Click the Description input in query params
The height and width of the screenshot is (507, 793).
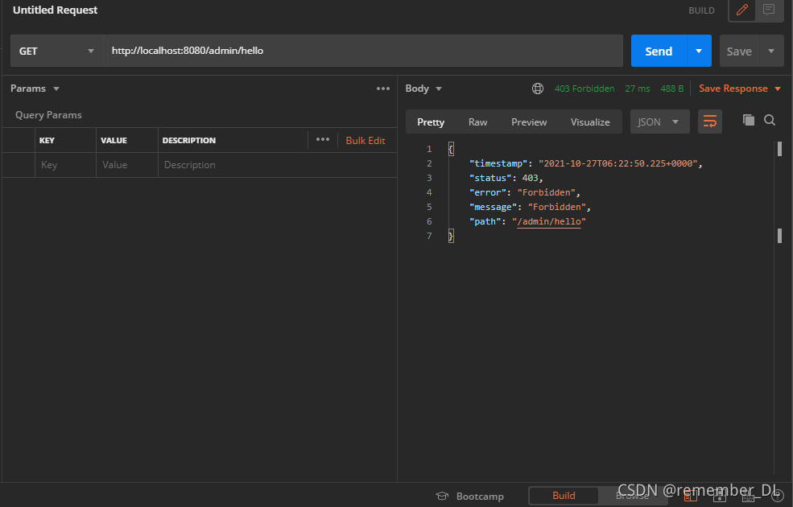pos(277,165)
